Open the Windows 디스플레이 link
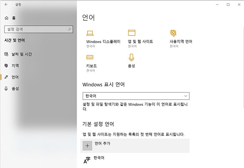Image resolution: width=244 pixels, height=168 pixels. [x=103, y=41]
